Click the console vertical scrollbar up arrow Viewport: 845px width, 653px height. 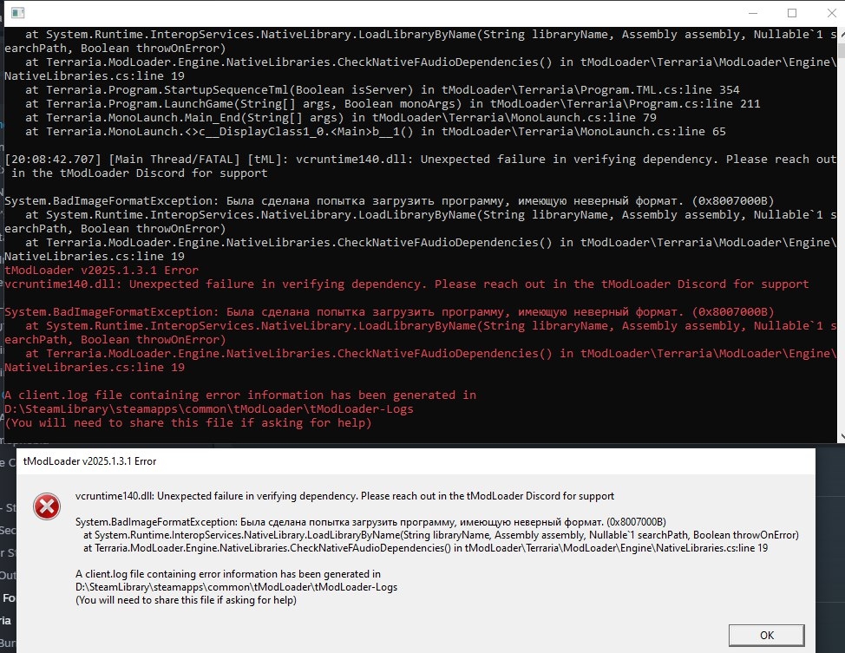click(842, 34)
